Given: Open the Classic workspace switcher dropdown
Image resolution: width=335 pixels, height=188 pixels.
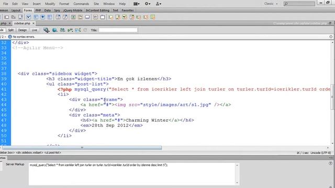Looking at the screenshot, I should 271,4.
